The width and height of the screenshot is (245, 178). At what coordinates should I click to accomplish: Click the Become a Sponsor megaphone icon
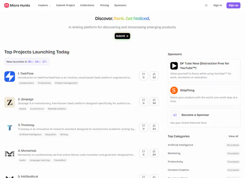click(x=175, y=115)
